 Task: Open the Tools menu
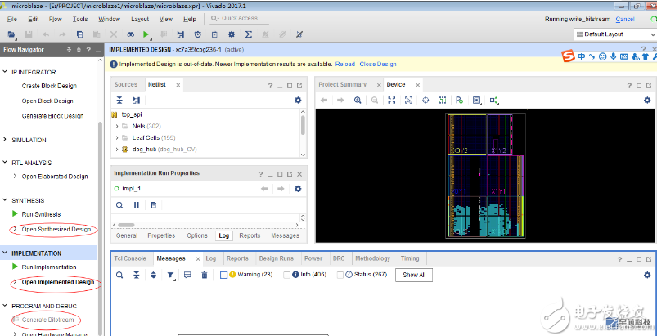(x=80, y=19)
